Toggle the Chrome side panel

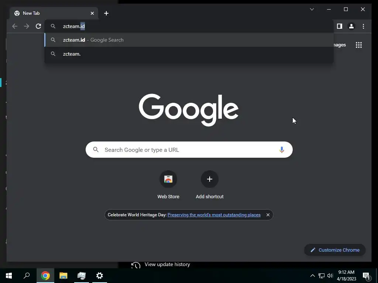[x=340, y=26]
